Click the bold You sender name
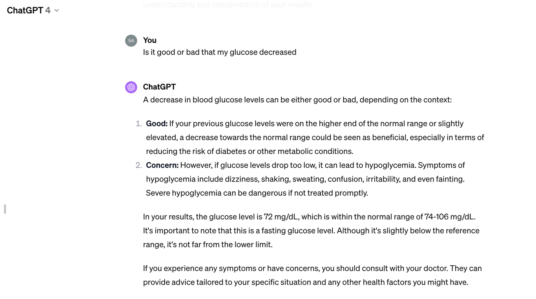Viewport: 536px width, 299px height. click(149, 40)
